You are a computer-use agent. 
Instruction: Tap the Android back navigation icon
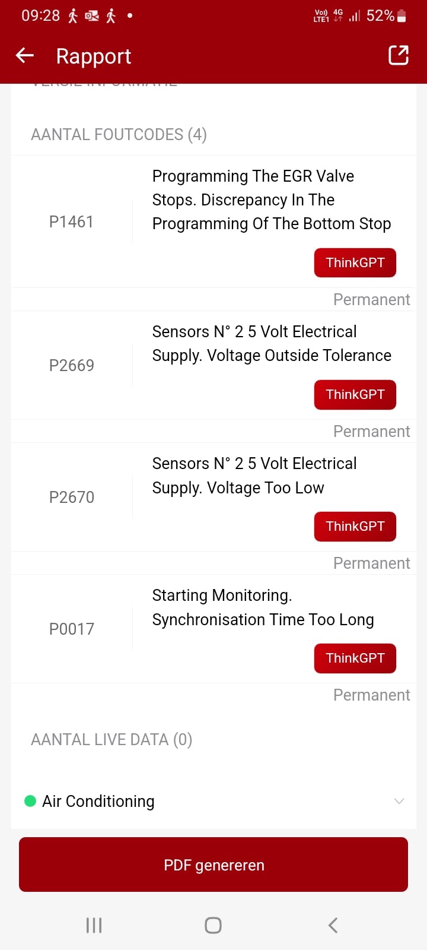(333, 925)
